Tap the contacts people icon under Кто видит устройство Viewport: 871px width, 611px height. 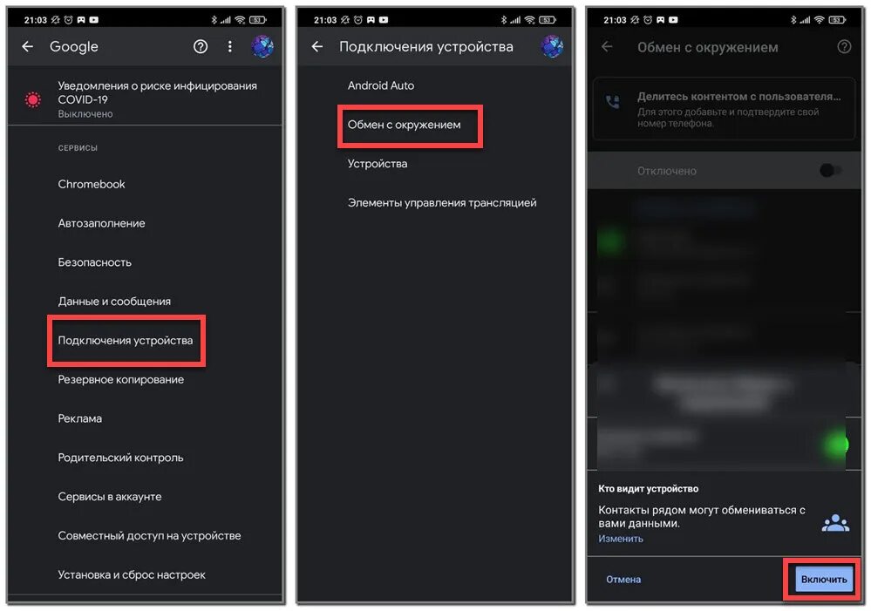[x=835, y=523]
